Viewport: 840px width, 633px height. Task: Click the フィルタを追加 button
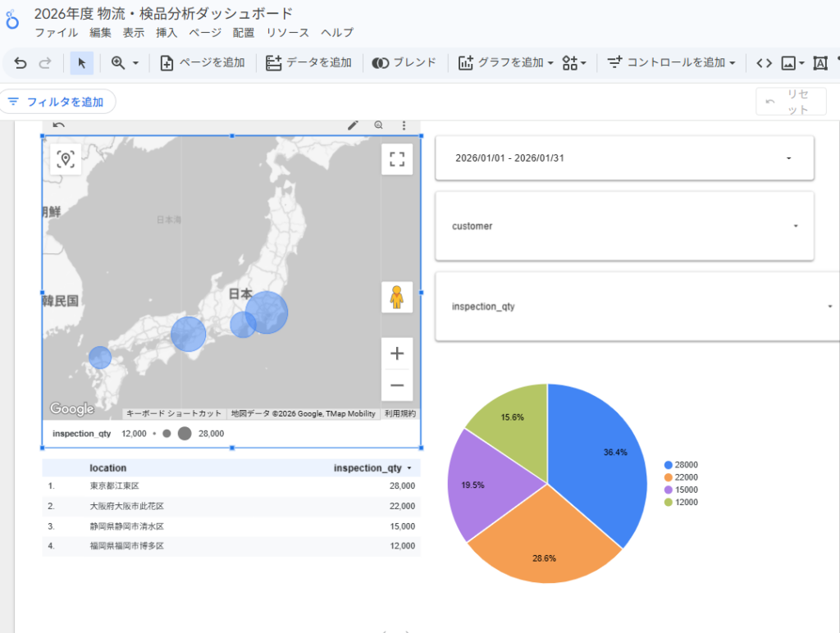tap(57, 102)
